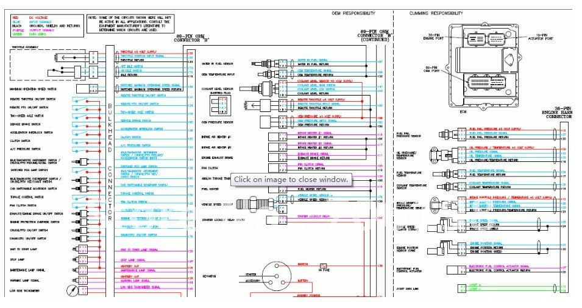Click the '89-PIN OEM CONNECTOR B (CONTINUED)' heading
This screenshot has height=308, width=582.
[375, 35]
